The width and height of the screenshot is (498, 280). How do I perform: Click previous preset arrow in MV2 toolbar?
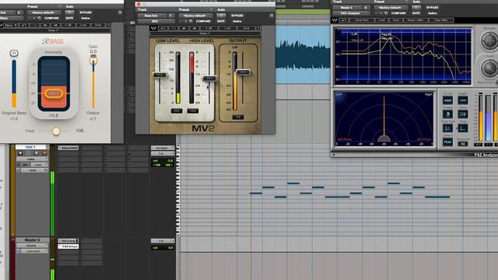184,28
